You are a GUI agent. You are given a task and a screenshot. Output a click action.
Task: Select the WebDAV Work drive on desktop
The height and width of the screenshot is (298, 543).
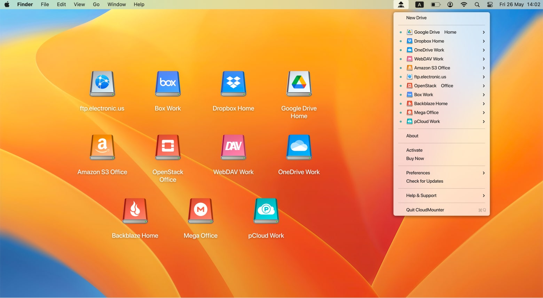(x=233, y=147)
